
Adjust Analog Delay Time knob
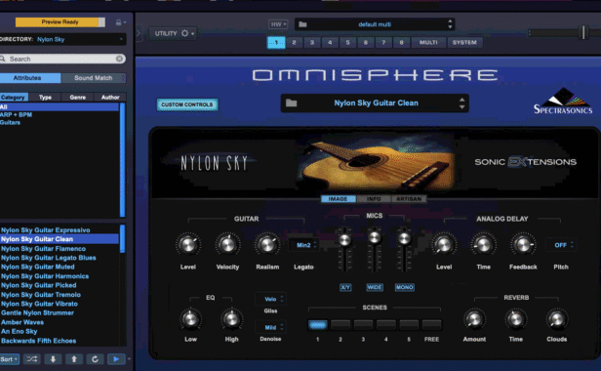coord(483,244)
